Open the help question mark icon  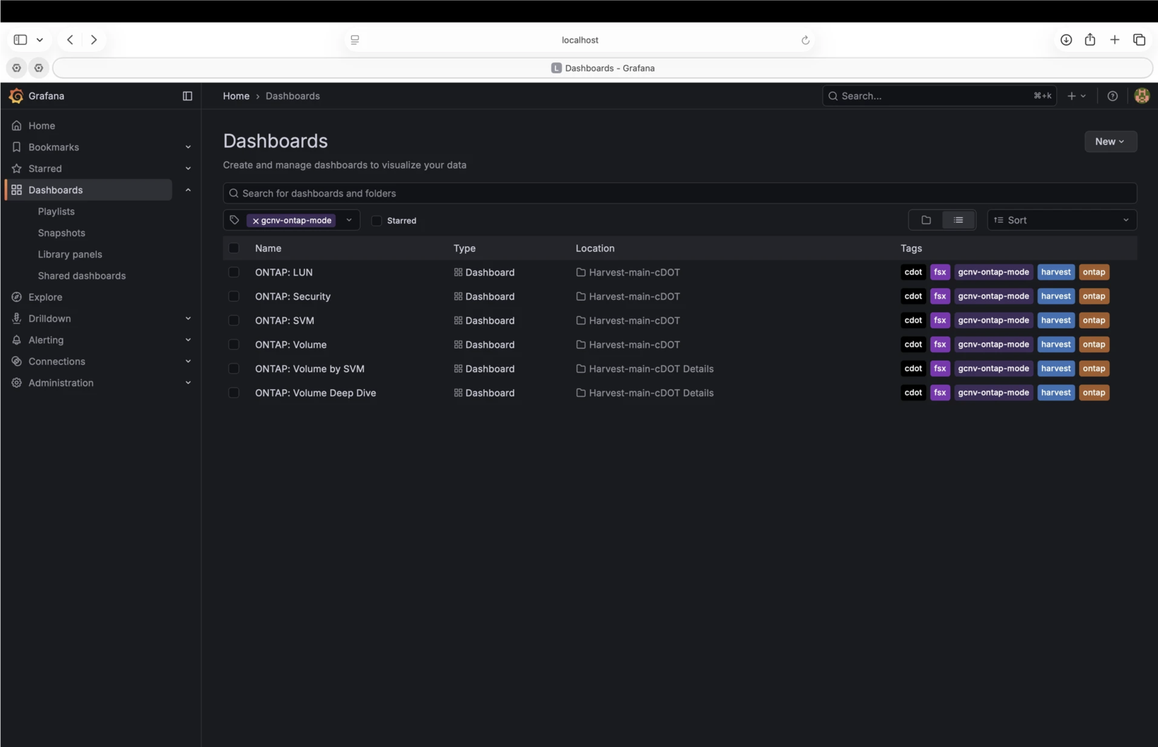tap(1113, 95)
